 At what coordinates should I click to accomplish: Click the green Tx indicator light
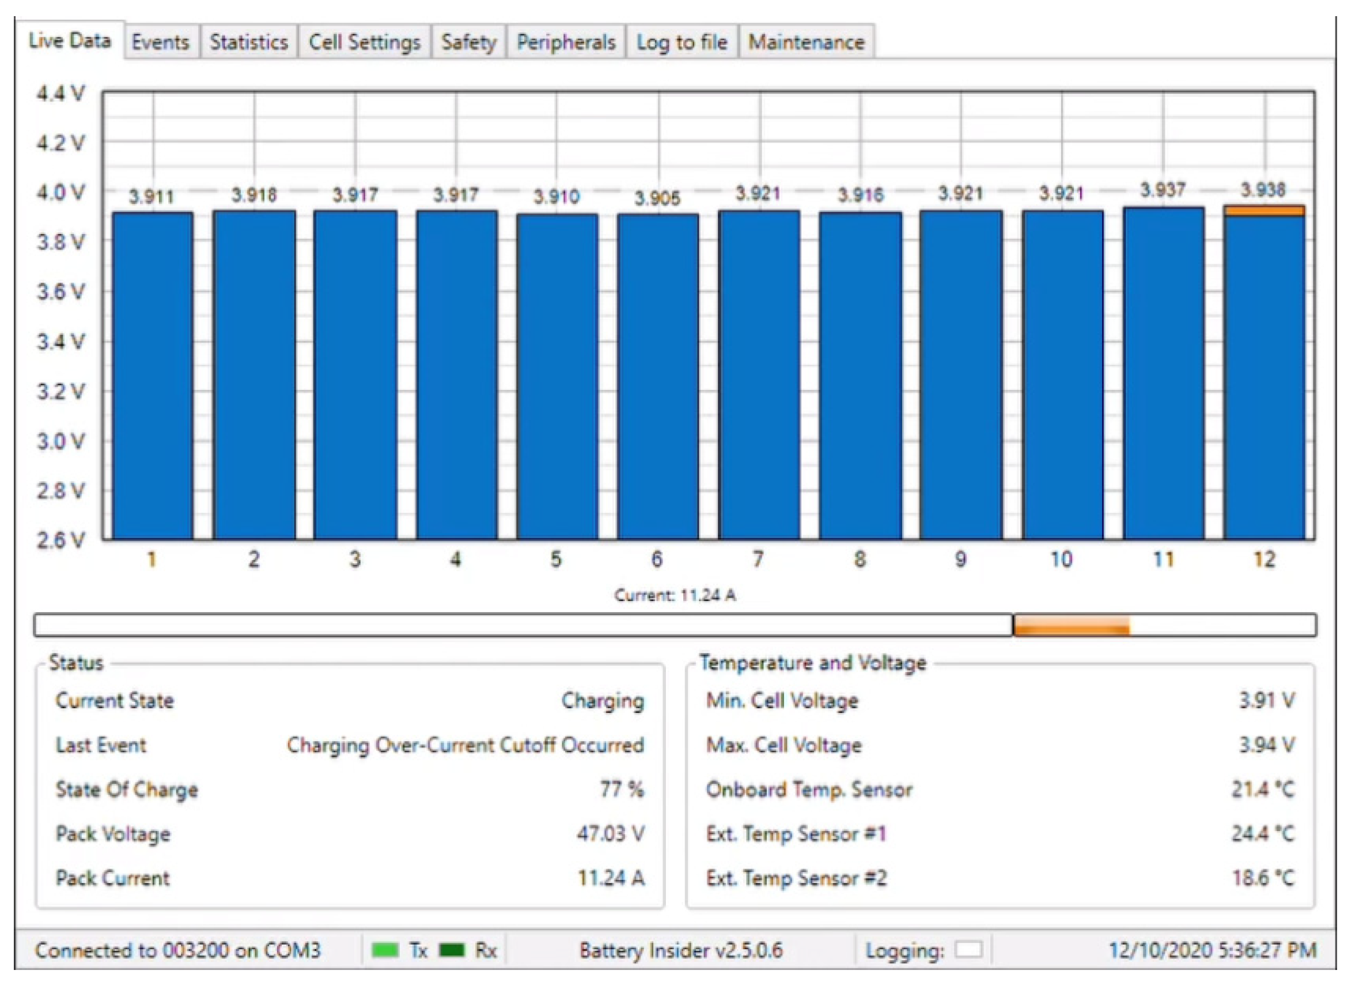[385, 950]
